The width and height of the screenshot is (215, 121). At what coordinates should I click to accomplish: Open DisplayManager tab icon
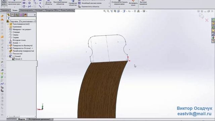[26, 15]
